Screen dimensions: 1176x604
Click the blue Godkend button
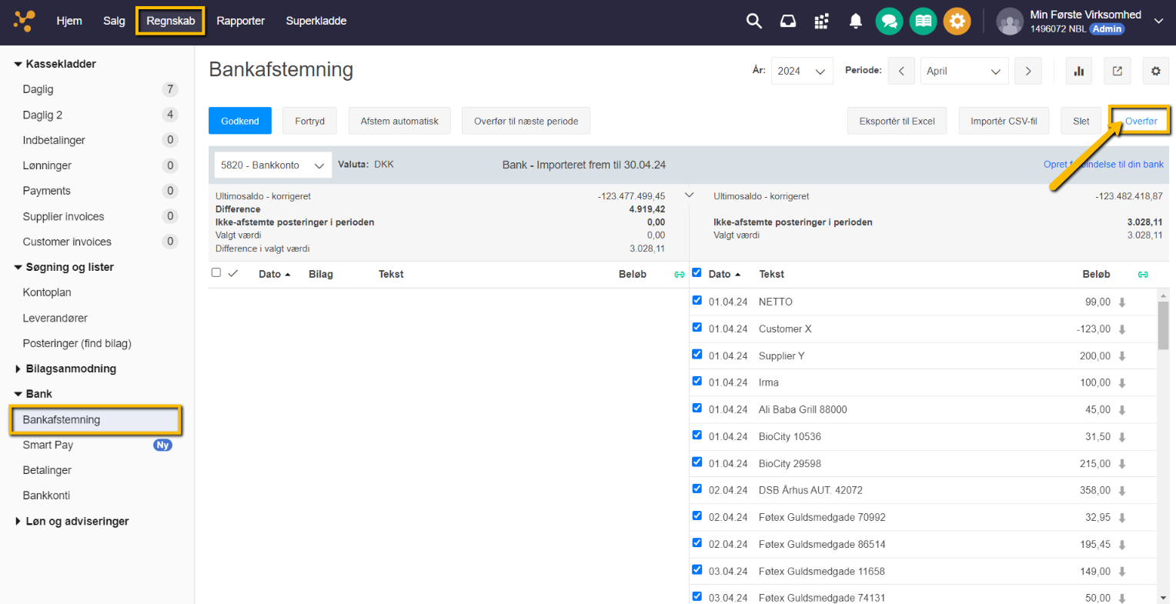pyautogui.click(x=239, y=121)
